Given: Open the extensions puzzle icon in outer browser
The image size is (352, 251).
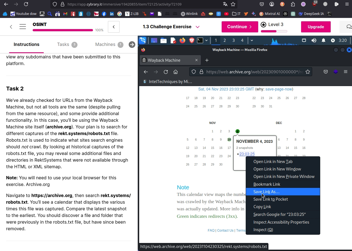Looking at the screenshot, I should [x=293, y=4].
